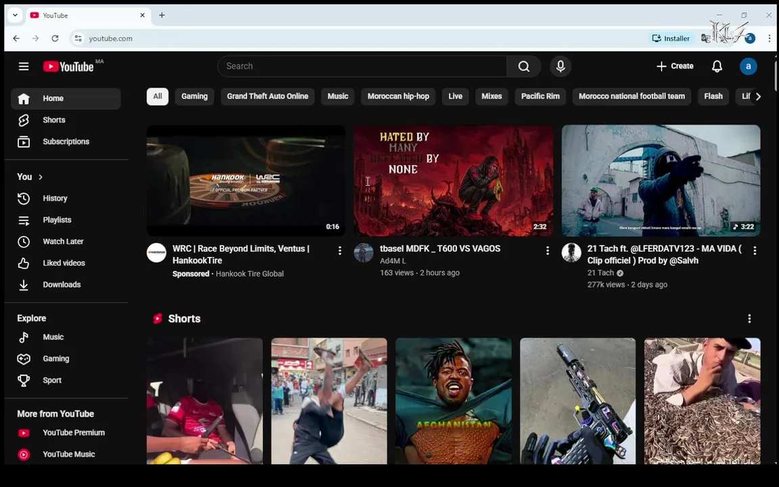Screen dimensions: 779x487
Task: Close the YouTube tab
Action: pos(142,15)
